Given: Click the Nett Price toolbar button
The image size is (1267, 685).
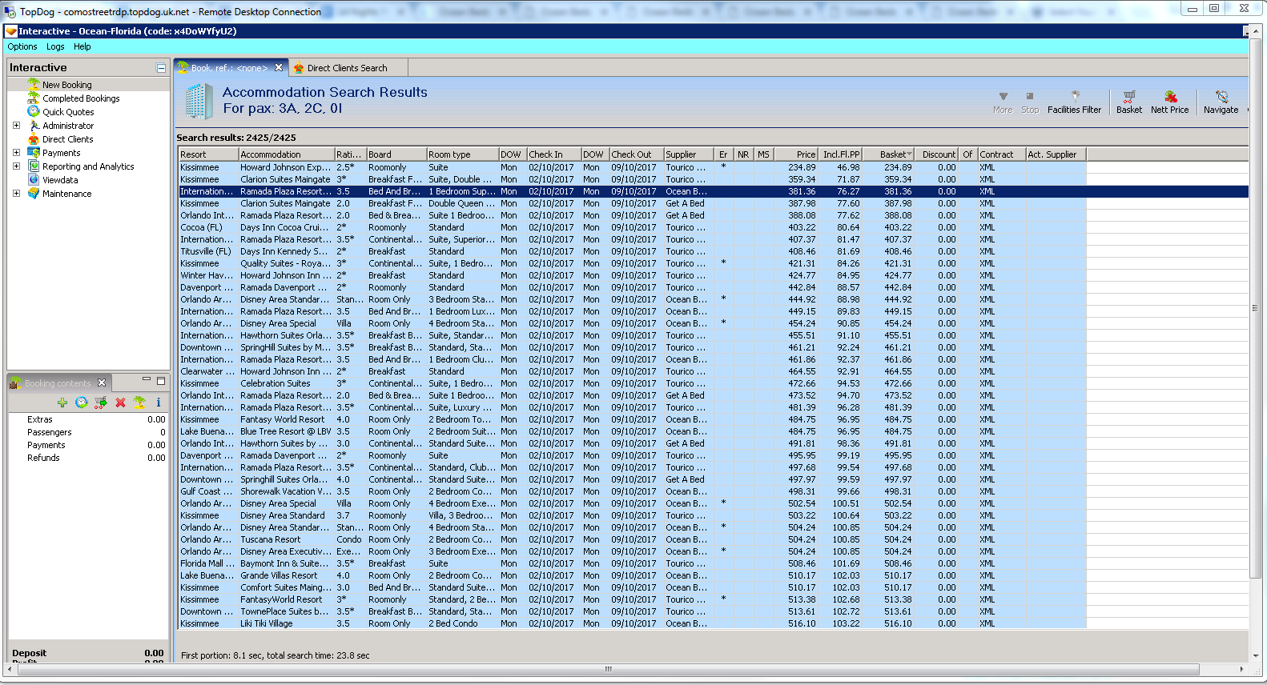Looking at the screenshot, I should coord(1169,102).
